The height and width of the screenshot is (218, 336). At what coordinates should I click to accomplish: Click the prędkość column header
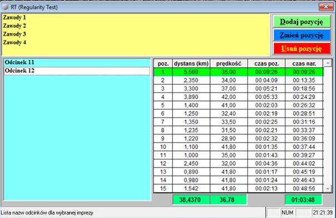click(x=229, y=63)
